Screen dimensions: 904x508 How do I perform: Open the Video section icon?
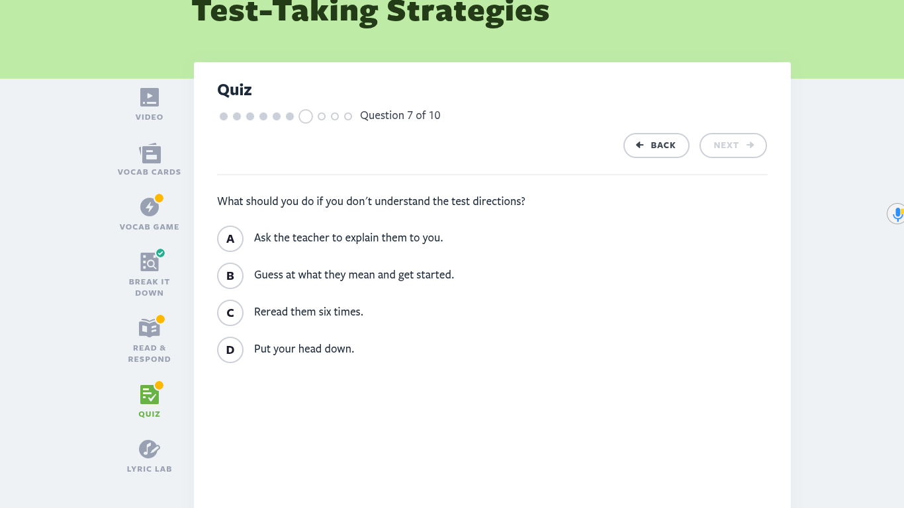pyautogui.click(x=150, y=97)
